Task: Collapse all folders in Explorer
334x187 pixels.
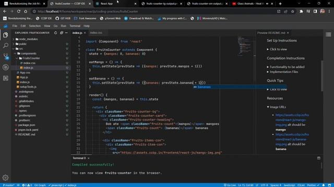Action: 62,33
